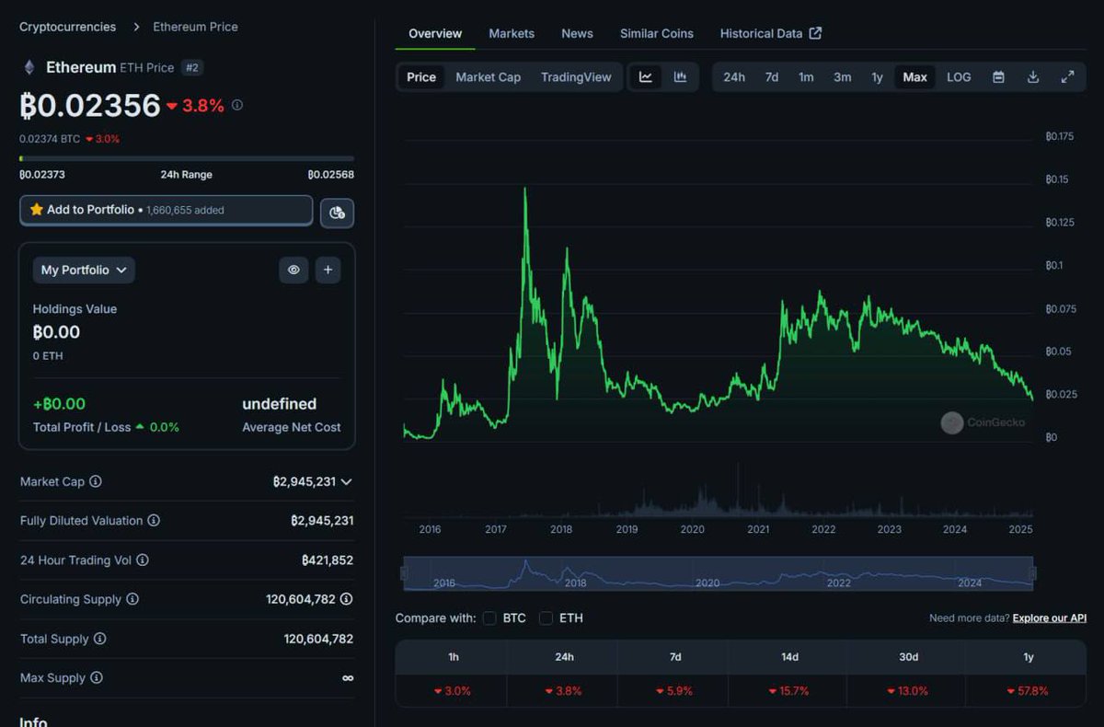
Task: Switch to candlestick chart view icon
Action: tap(680, 77)
